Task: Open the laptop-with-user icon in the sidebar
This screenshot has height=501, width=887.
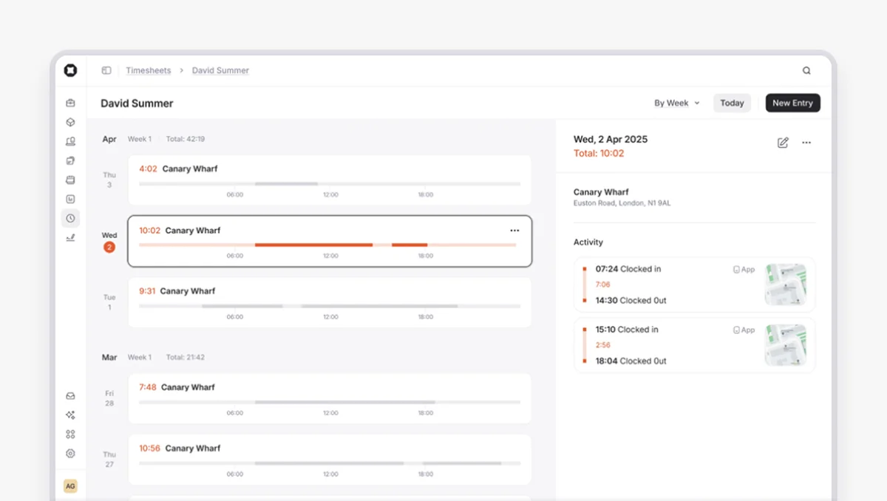Action: point(70,141)
